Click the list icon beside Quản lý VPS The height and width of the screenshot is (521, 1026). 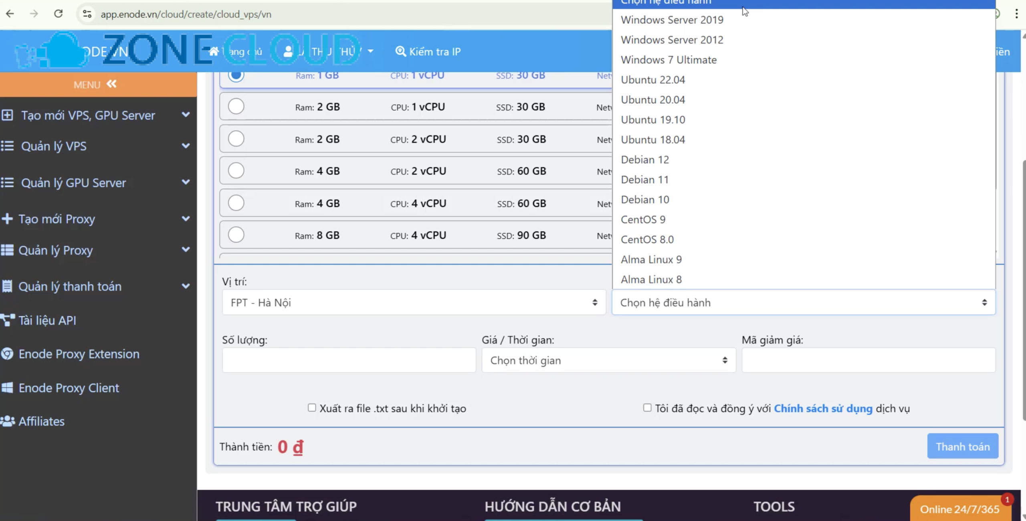tap(7, 146)
